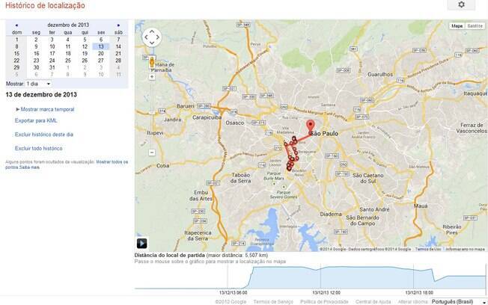Click the distance graph near 18:00

[x=414, y=277]
